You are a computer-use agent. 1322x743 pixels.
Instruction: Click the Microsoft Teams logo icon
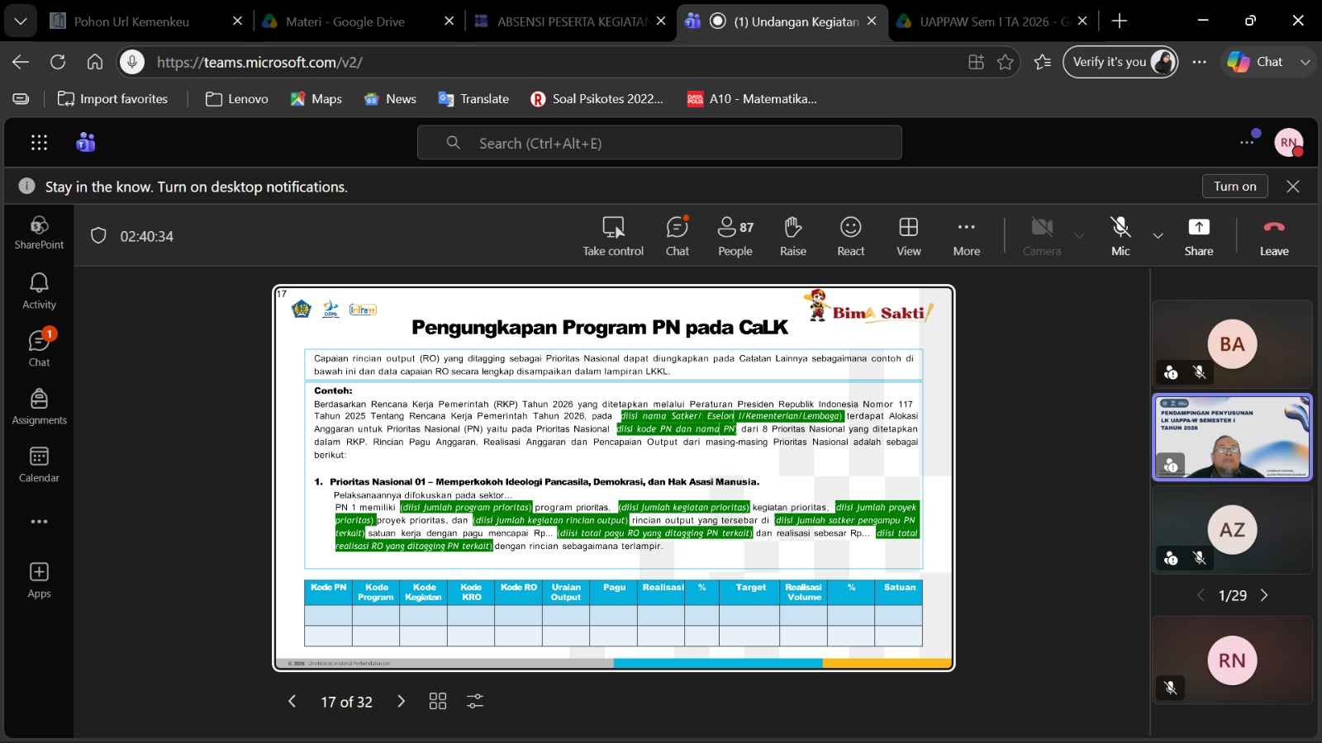pos(86,143)
